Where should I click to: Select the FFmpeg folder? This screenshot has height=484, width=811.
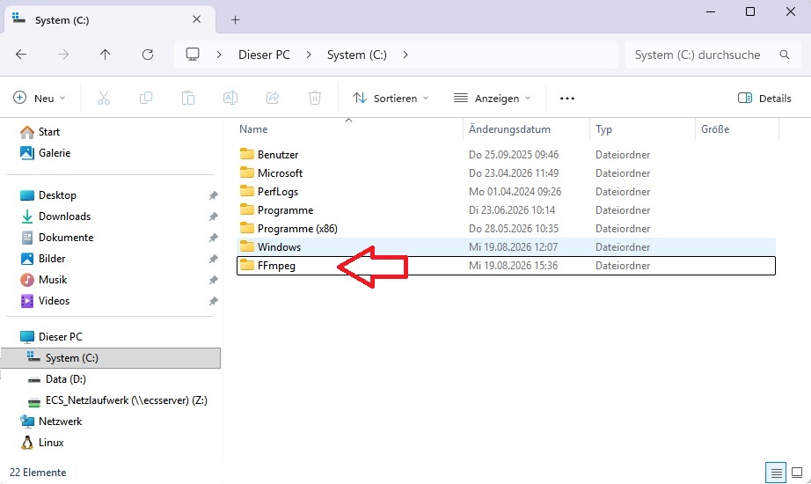coord(506,266)
